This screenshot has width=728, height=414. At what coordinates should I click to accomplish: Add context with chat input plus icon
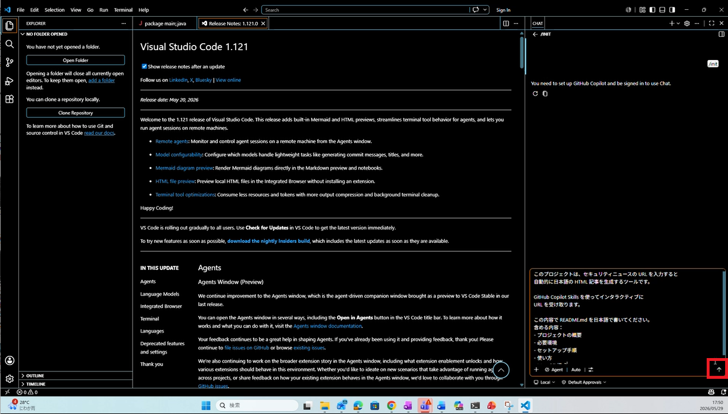click(x=536, y=370)
